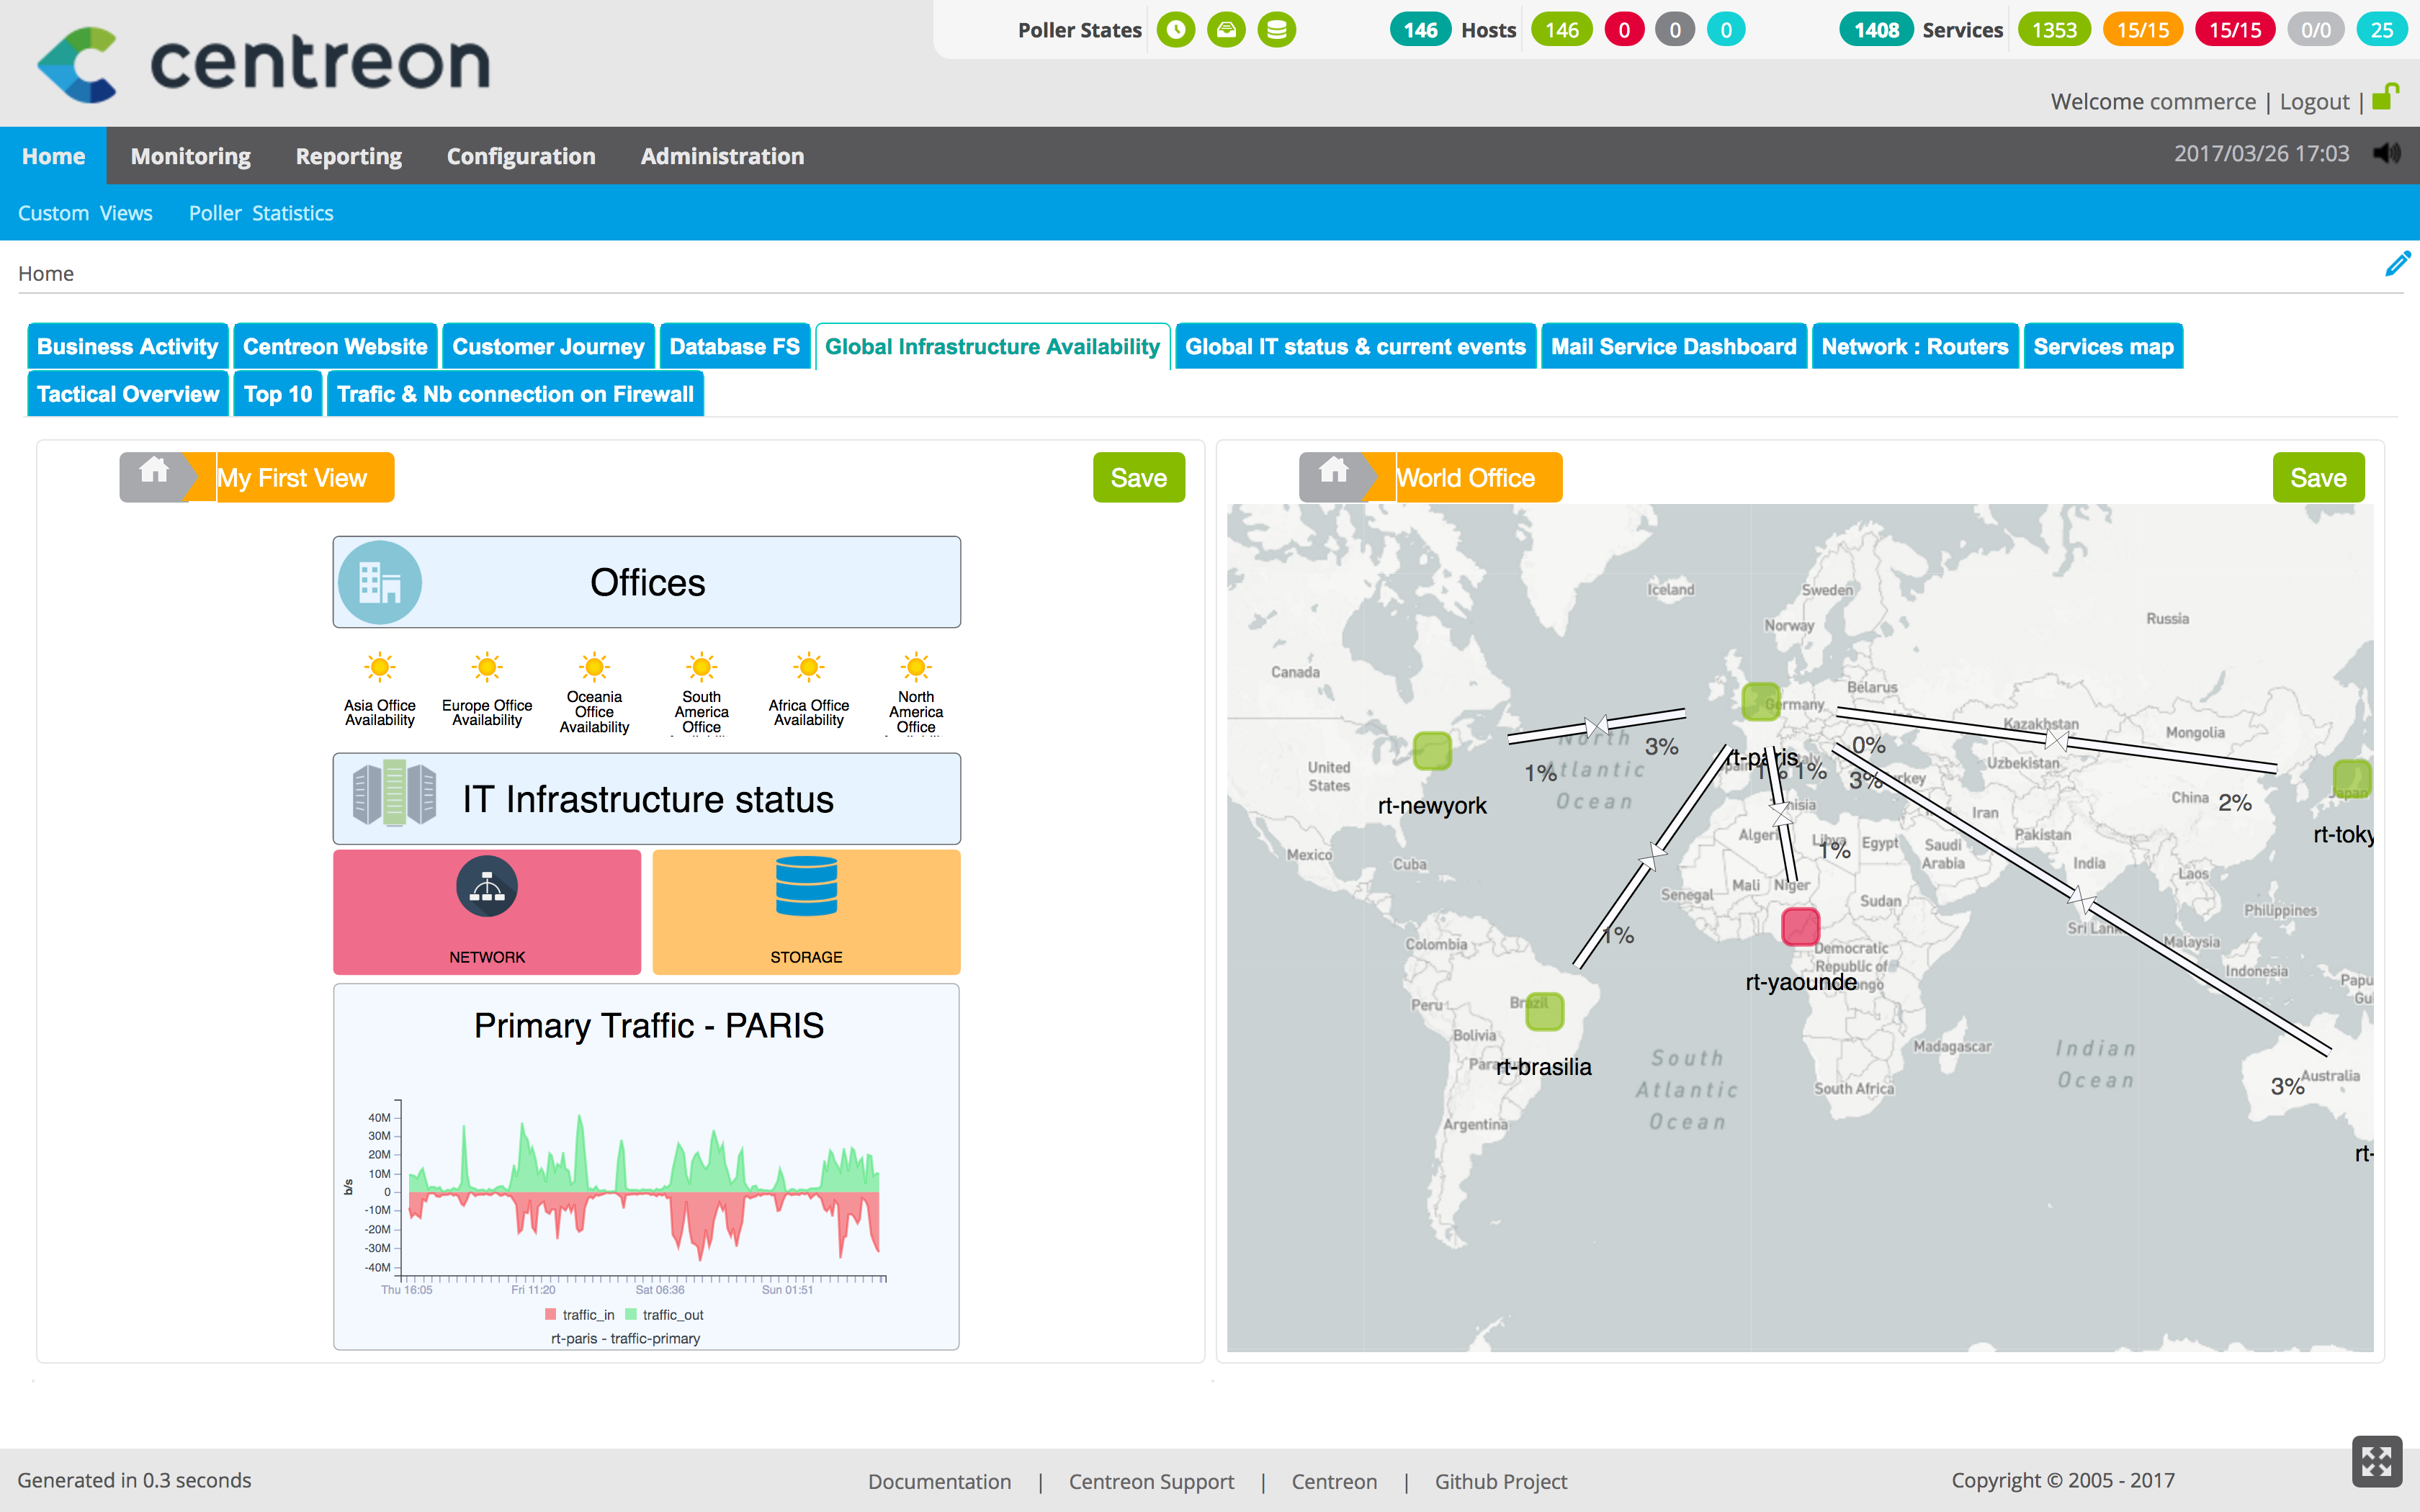Toggle the audio/mute speaker icon
This screenshot has height=1512, width=2420.
pyautogui.click(x=2387, y=155)
